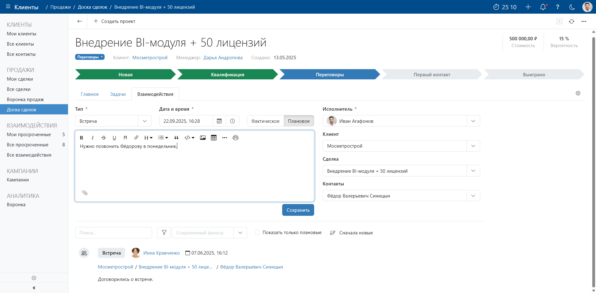The height and width of the screenshot is (293, 596).
Task: Insert a link with the link icon
Action: click(136, 138)
